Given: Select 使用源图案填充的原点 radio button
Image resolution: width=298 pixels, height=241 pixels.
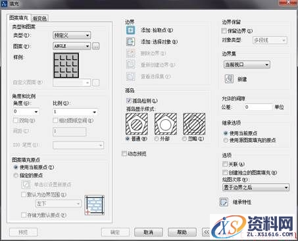Looking at the screenshot, I should (225, 140).
